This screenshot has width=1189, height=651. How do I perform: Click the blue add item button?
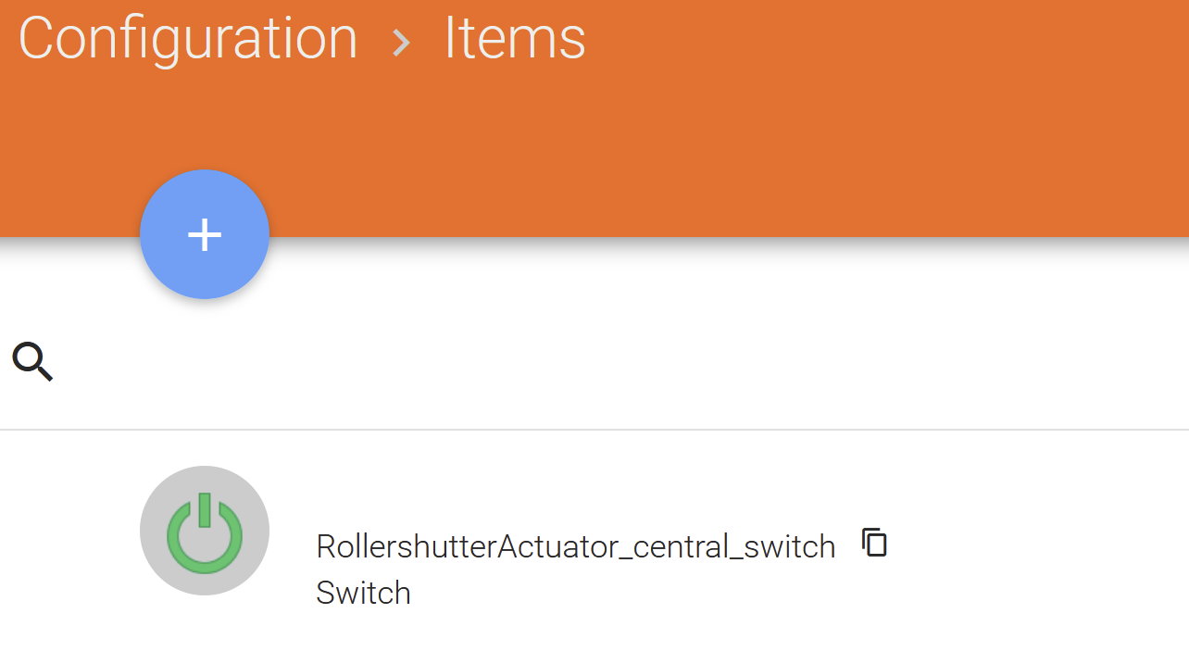tap(205, 234)
